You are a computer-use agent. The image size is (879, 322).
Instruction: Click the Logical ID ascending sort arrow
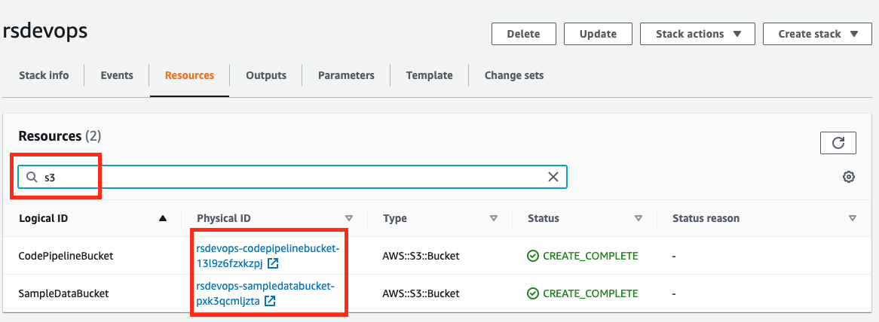click(x=163, y=218)
